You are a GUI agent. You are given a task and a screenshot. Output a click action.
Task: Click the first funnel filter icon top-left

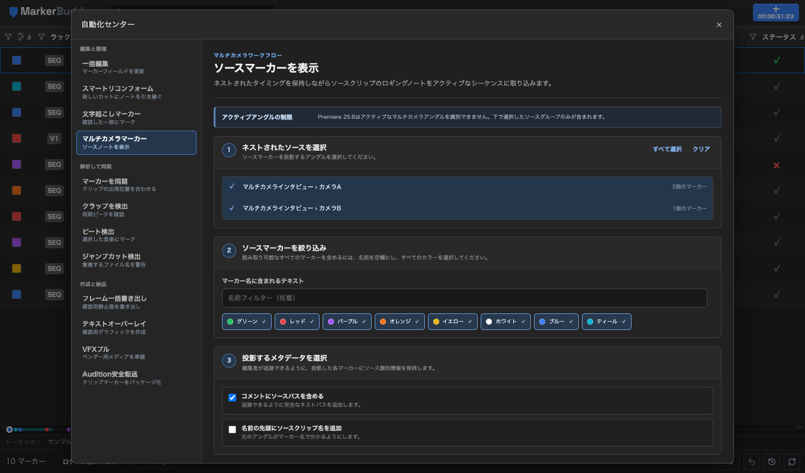tap(8, 37)
